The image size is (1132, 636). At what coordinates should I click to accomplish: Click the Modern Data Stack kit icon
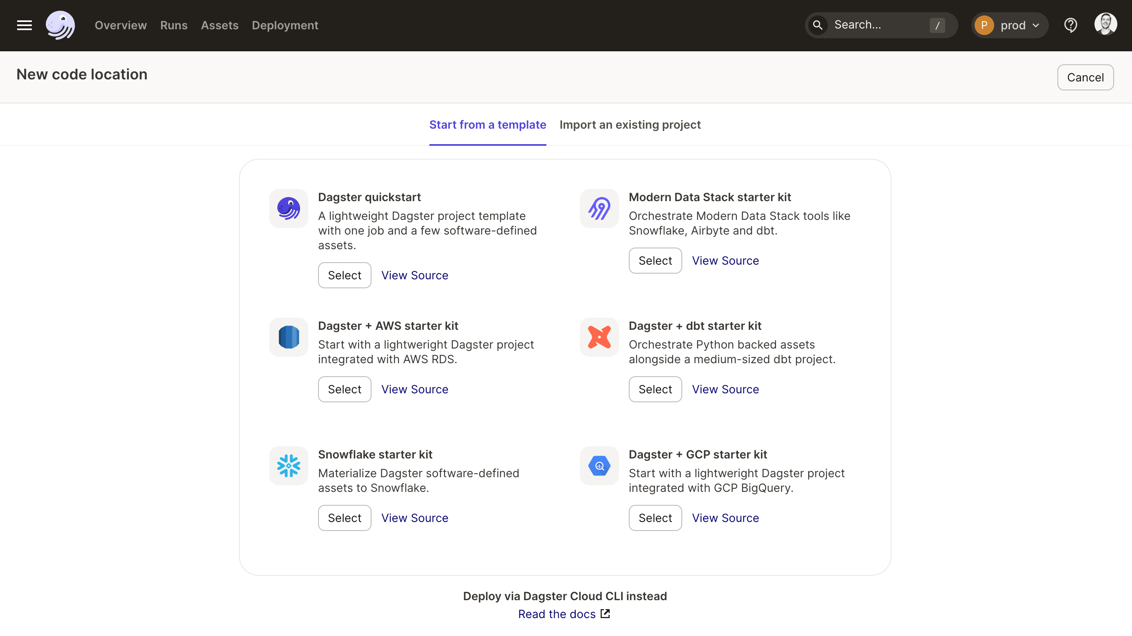pos(599,208)
